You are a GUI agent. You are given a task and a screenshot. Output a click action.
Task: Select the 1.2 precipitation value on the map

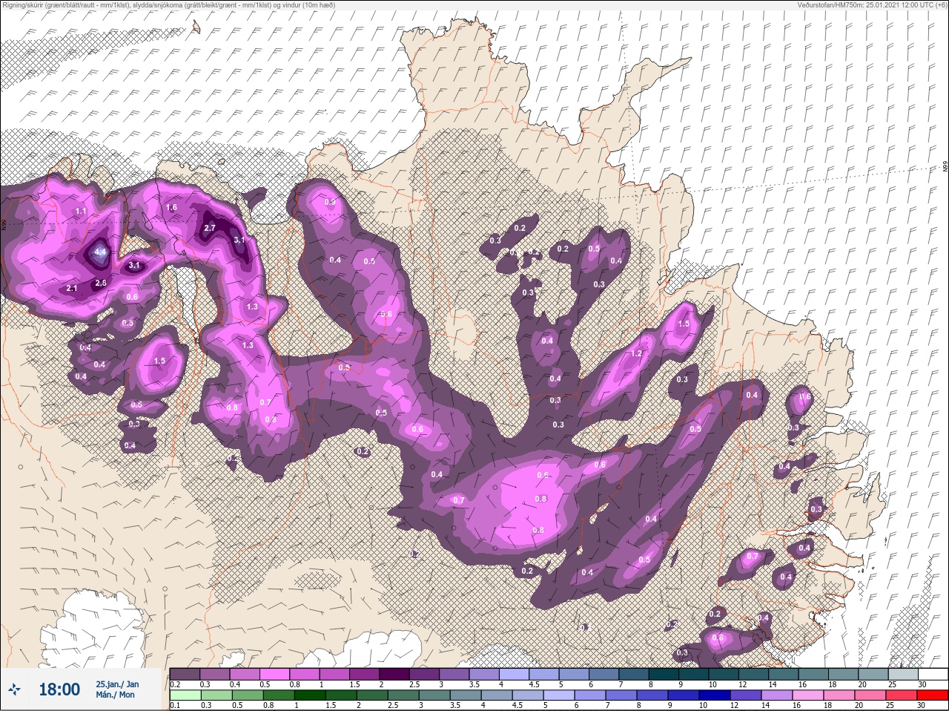[x=636, y=353]
